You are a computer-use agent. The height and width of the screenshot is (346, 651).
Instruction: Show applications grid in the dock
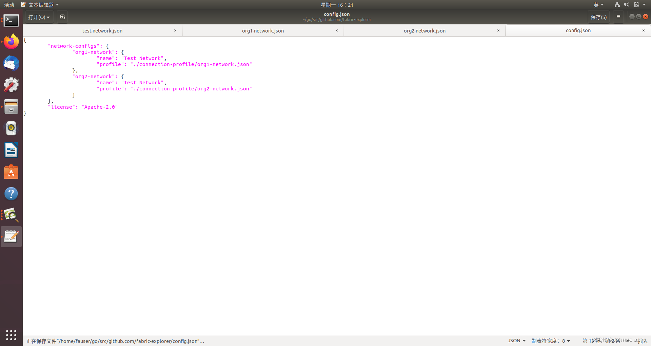pos(11,335)
